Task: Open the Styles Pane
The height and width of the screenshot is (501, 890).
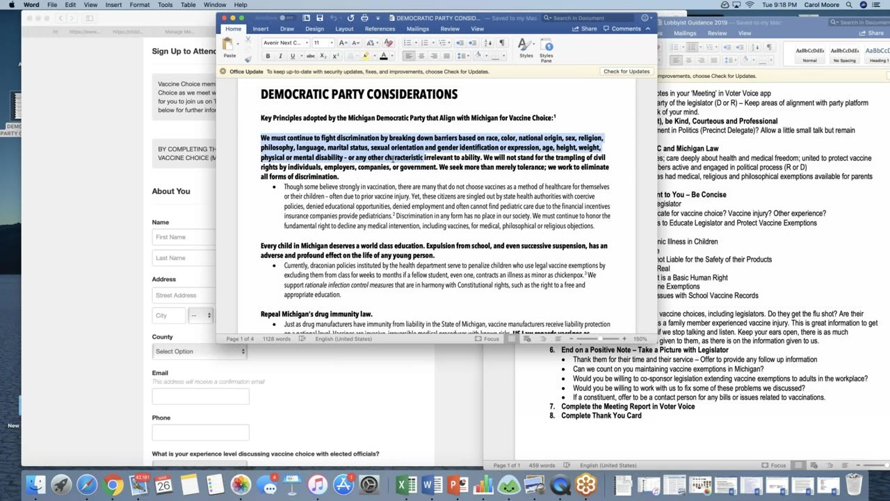Action: tap(547, 51)
